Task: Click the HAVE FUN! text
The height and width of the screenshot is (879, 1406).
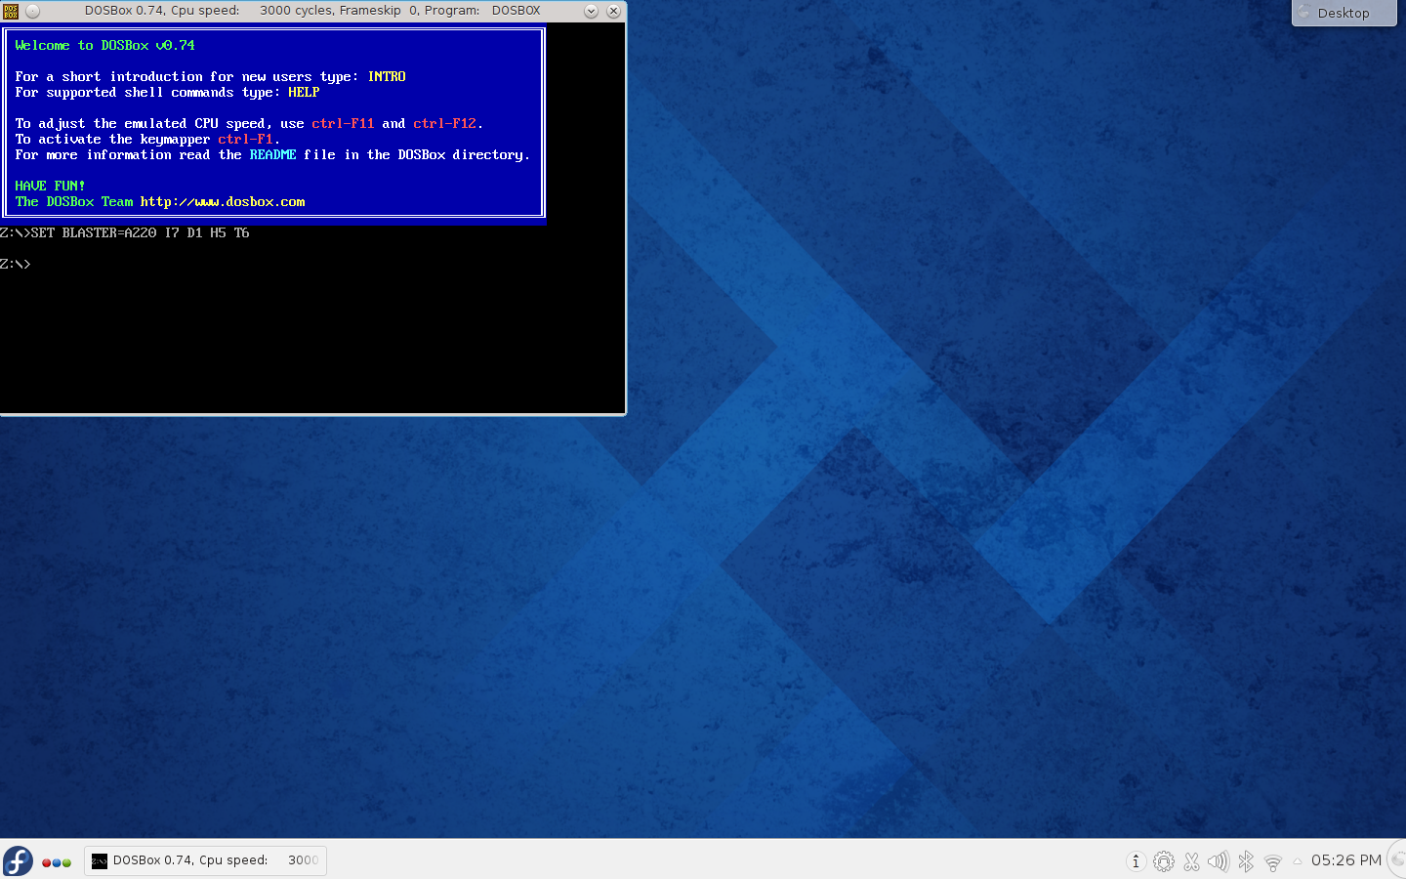Action: click(50, 186)
